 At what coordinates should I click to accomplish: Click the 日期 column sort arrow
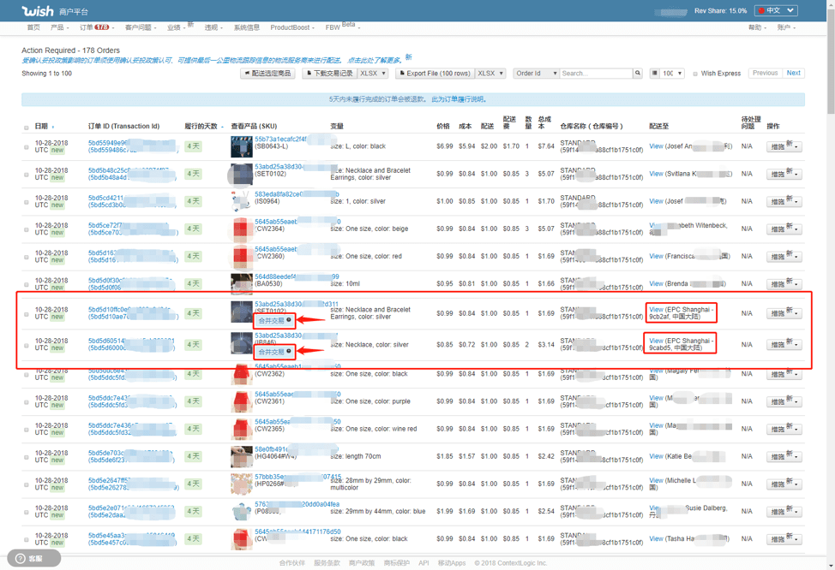click(52, 127)
